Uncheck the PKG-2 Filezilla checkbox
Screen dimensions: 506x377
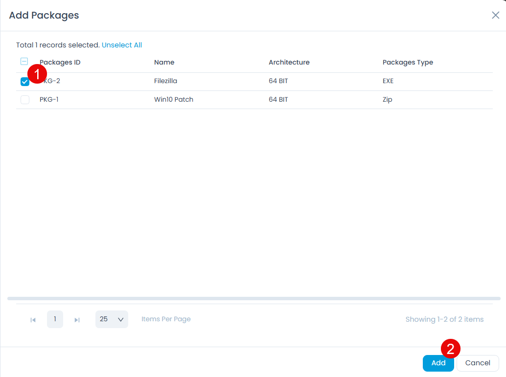tap(24, 81)
